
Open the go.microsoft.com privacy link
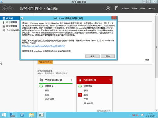[x=43, y=46]
